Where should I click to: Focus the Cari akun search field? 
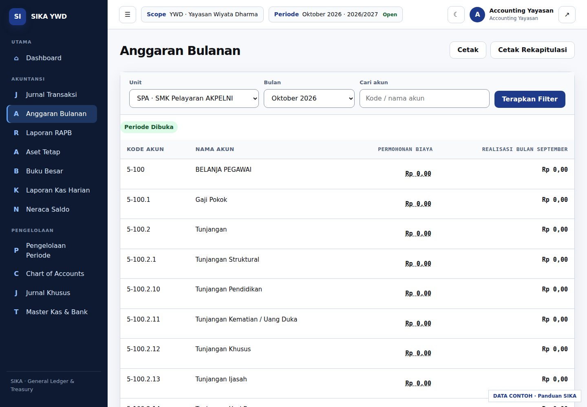tap(424, 98)
